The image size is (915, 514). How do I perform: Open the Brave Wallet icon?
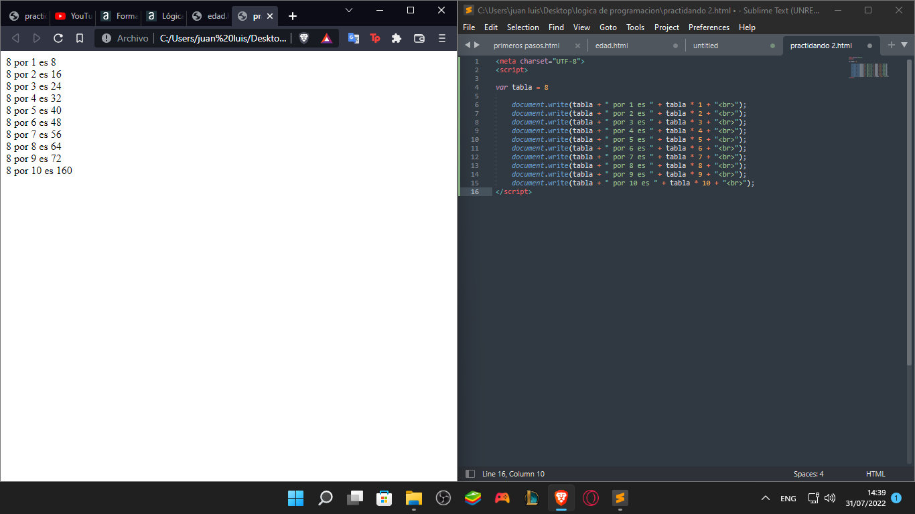click(419, 38)
